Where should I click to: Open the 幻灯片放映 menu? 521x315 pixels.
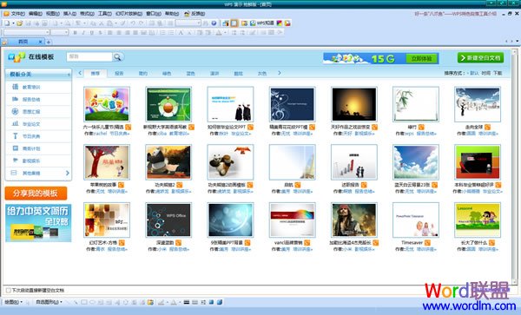tap(129, 14)
